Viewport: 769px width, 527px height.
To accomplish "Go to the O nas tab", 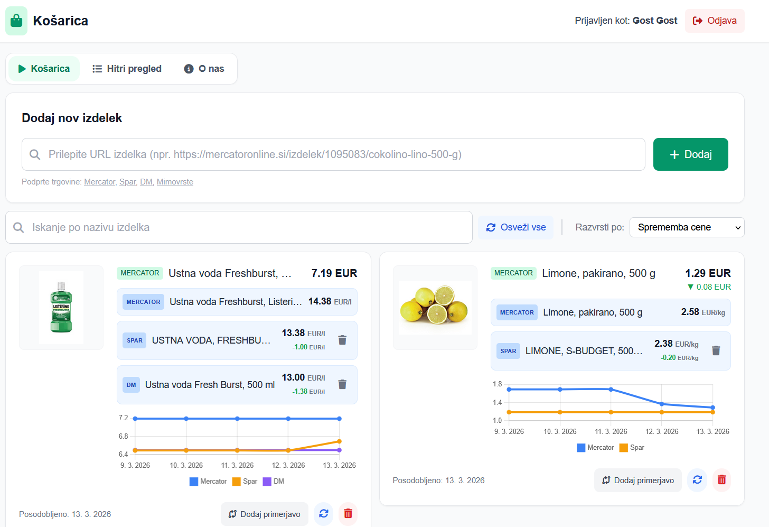I will pos(204,69).
